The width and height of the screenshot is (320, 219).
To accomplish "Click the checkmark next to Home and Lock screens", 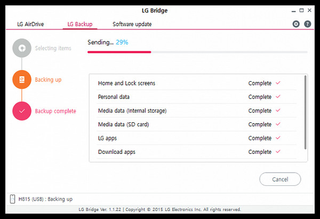I will (x=278, y=83).
